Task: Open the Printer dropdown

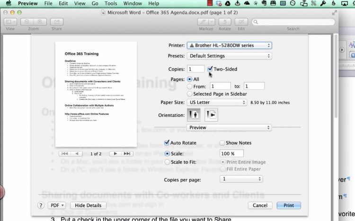Action: tap(230, 45)
